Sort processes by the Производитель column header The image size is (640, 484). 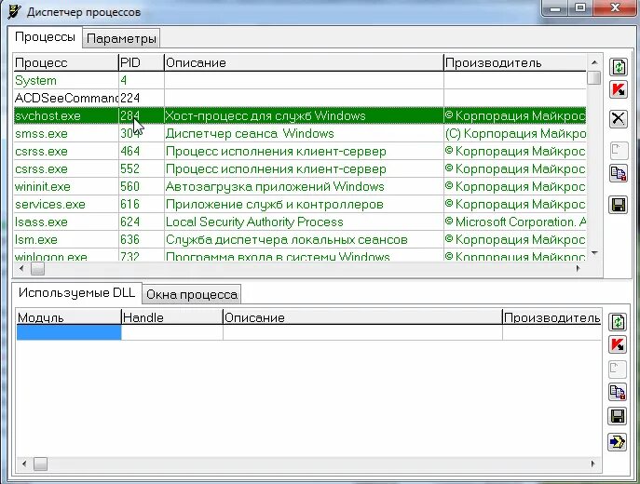[x=515, y=62]
